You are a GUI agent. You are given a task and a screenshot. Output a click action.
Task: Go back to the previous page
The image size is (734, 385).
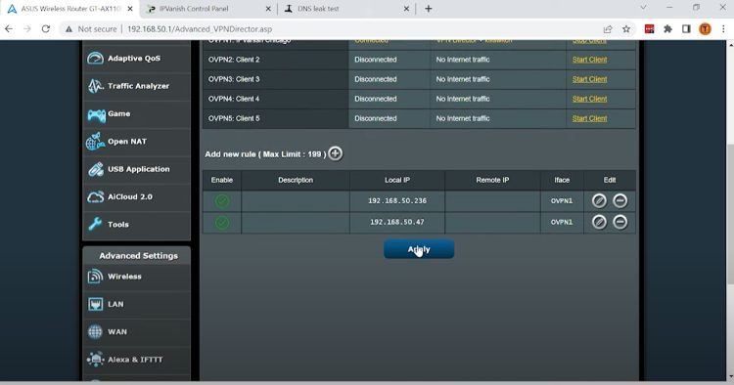[9, 29]
